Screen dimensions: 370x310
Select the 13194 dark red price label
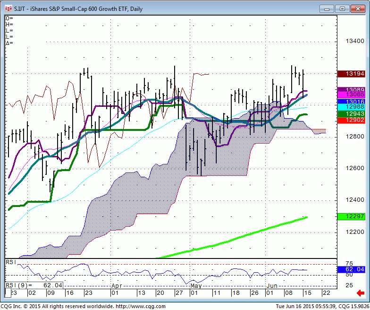coord(351,74)
